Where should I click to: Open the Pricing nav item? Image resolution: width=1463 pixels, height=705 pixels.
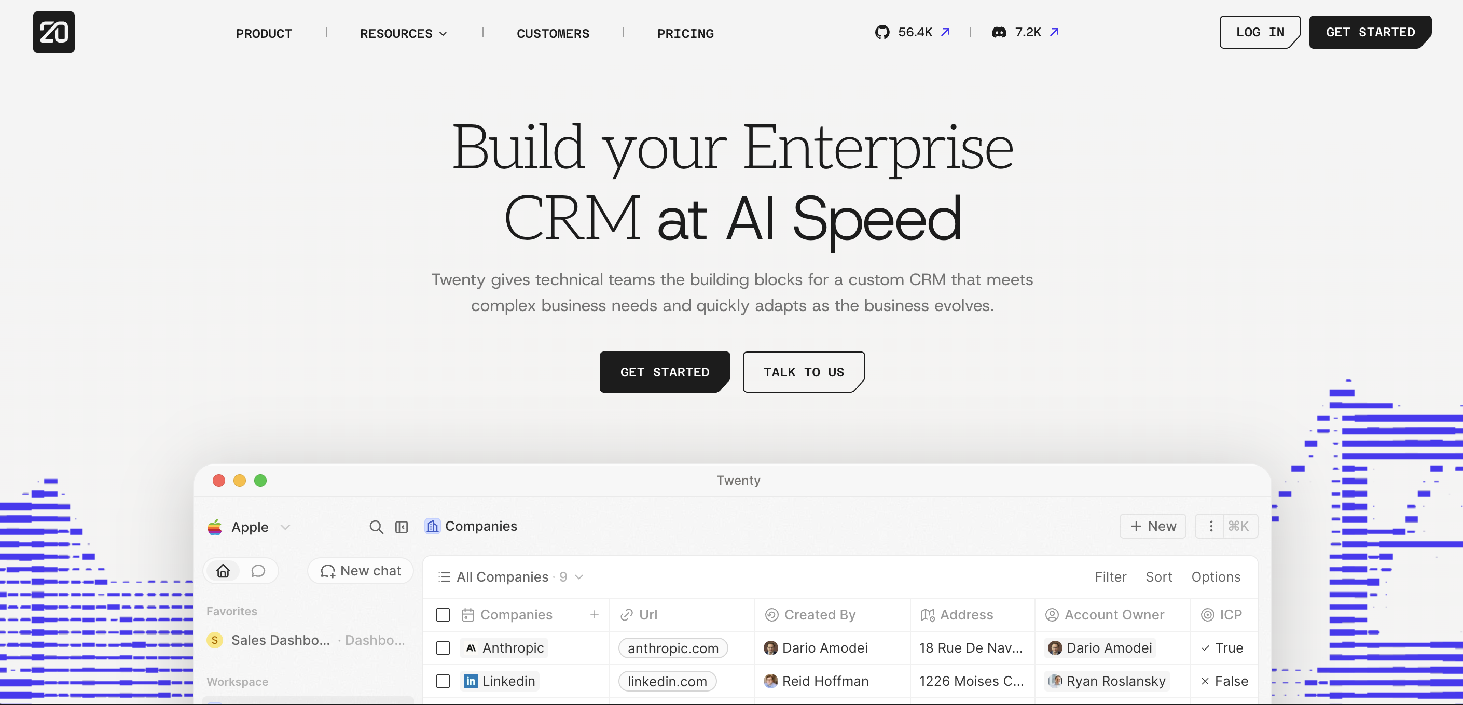[685, 34]
